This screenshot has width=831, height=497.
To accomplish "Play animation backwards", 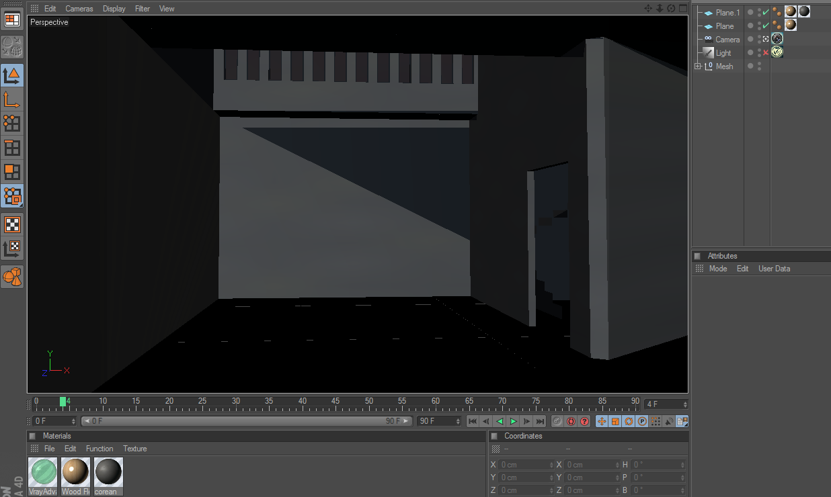I will pos(500,421).
